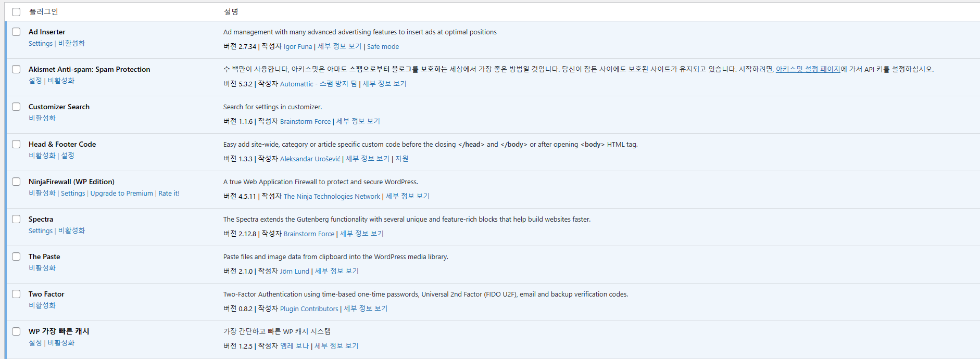The width and height of the screenshot is (980, 359).
Task: View WP 가장 빠른 캐시 세부 정보 보기
Action: click(336, 347)
